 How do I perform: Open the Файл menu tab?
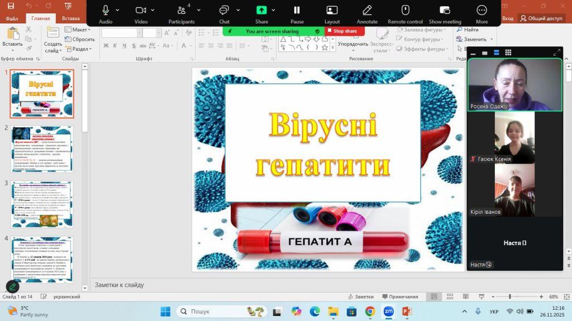12,18
